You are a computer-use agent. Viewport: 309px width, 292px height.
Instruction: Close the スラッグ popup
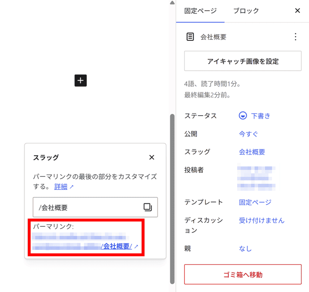point(151,157)
